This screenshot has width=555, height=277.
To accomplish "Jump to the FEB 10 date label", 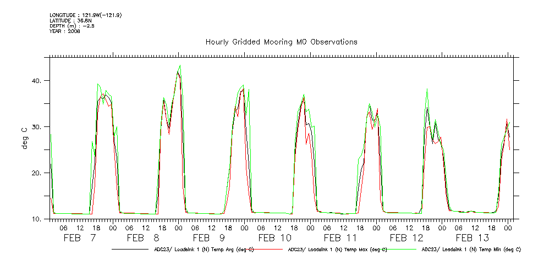I will (274, 238).
